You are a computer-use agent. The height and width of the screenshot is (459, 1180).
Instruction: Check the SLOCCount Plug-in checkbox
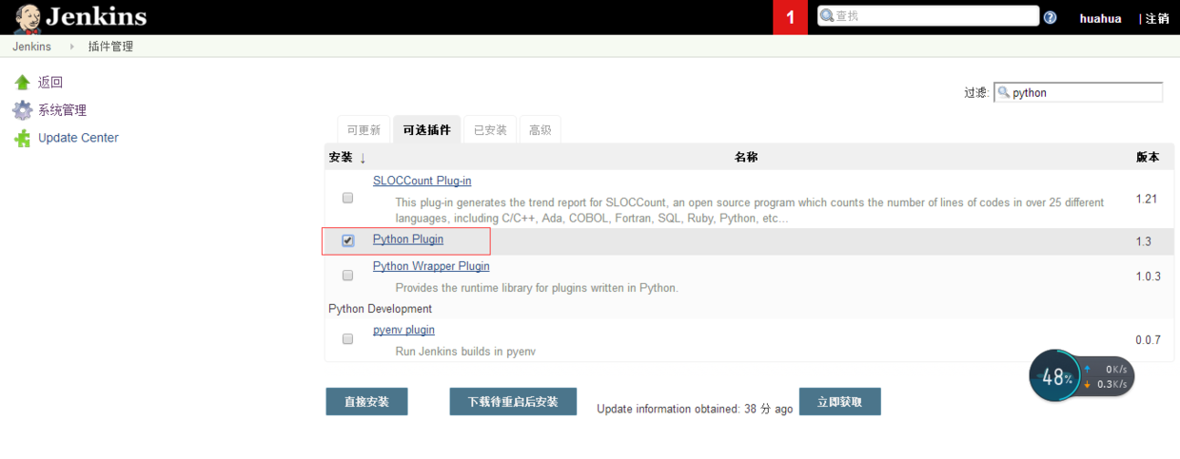(347, 198)
